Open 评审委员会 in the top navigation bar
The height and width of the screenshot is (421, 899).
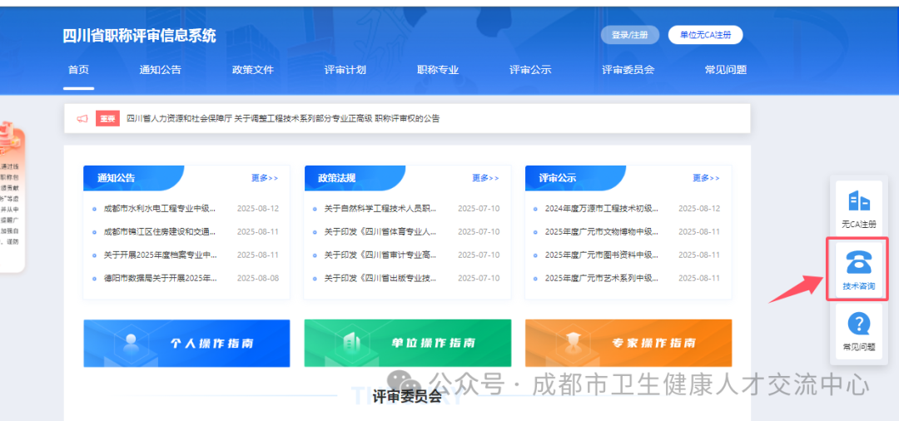point(628,70)
